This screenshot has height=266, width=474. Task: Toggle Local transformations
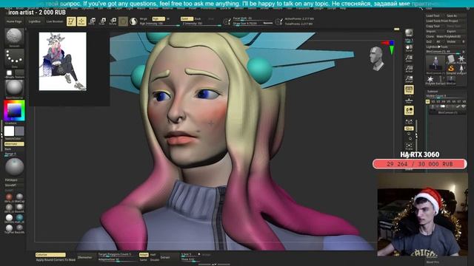[x=409, y=110]
